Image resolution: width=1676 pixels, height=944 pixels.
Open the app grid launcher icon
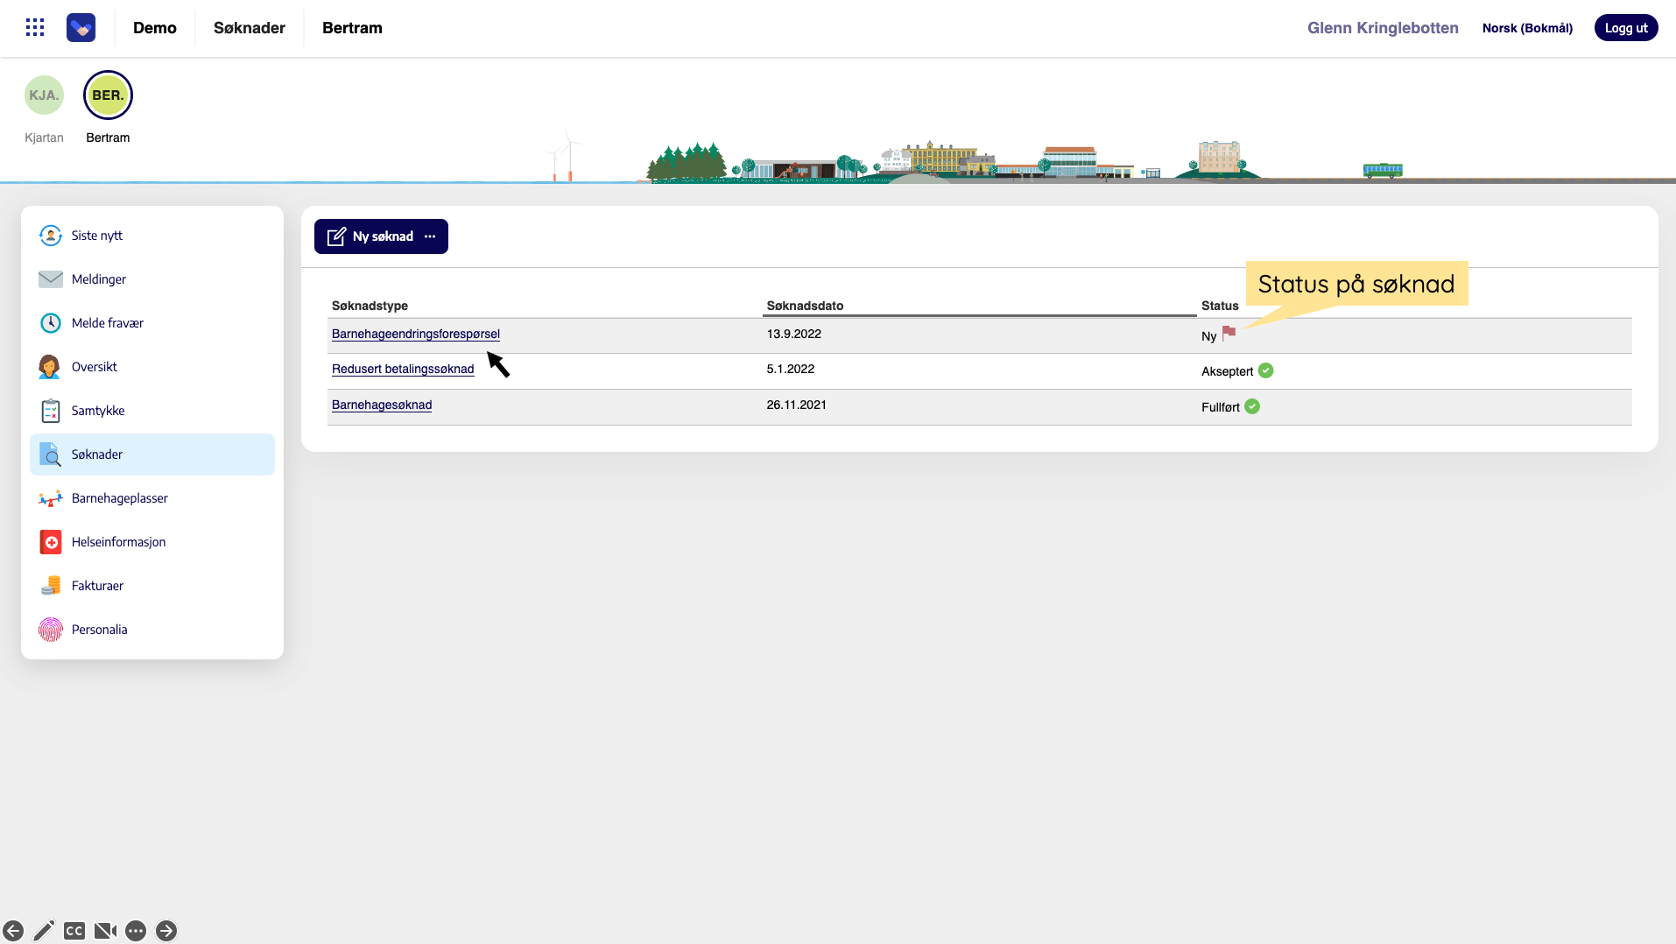click(x=35, y=28)
